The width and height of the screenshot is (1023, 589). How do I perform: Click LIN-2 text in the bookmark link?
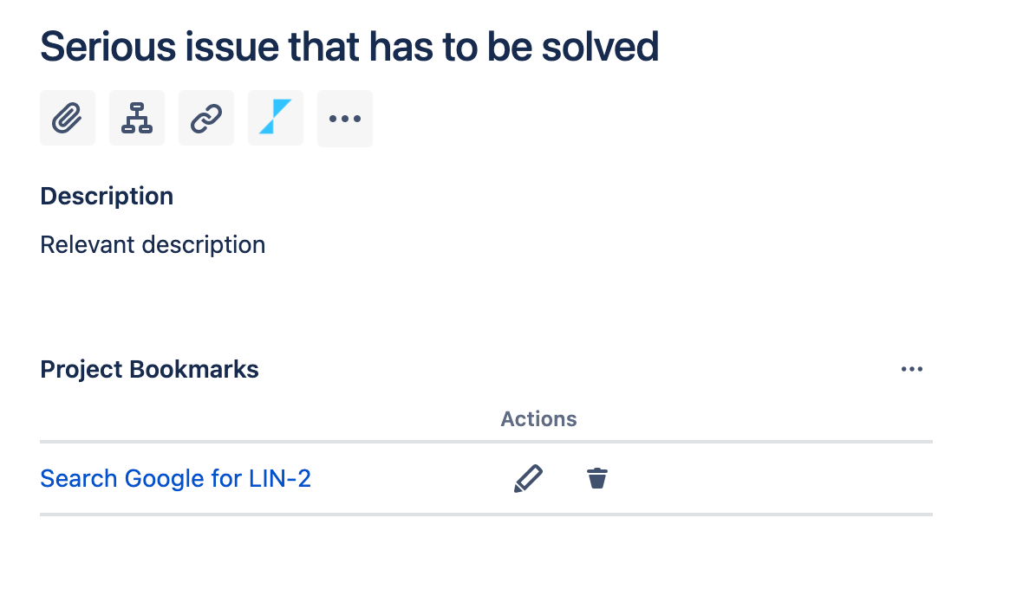(280, 479)
